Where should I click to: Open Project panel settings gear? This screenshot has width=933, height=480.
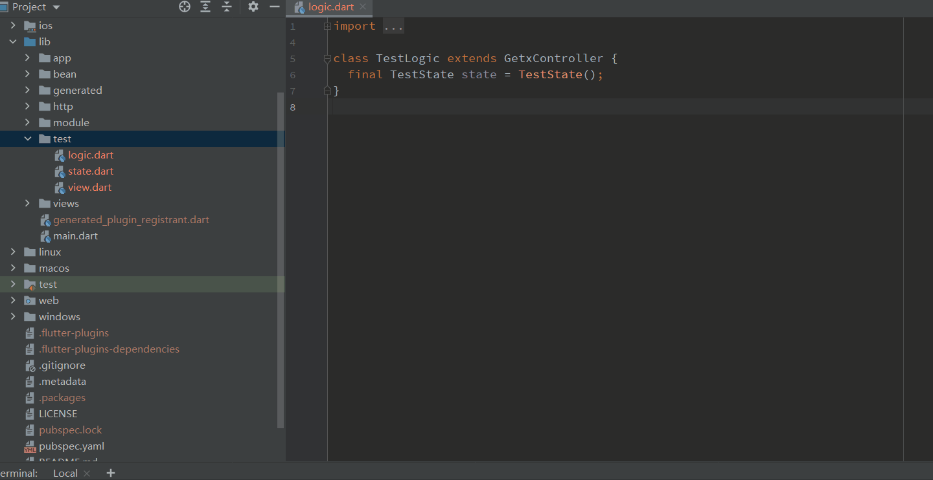[253, 6]
